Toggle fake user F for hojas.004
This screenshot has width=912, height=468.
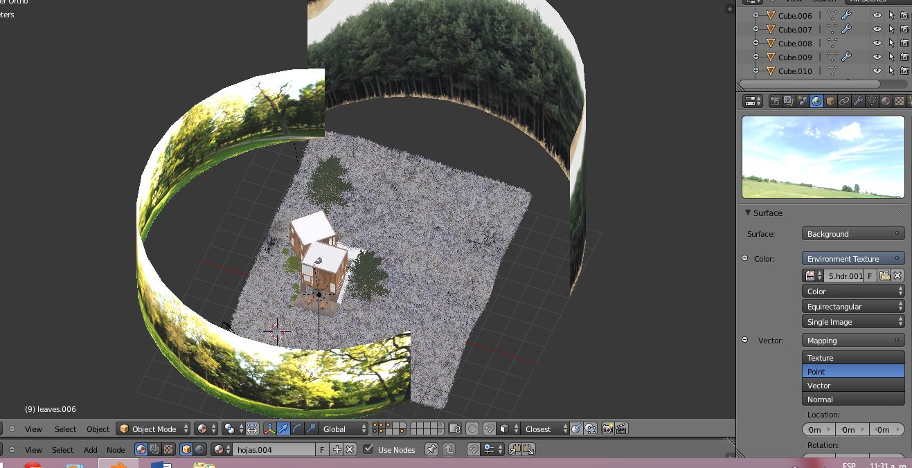322,449
